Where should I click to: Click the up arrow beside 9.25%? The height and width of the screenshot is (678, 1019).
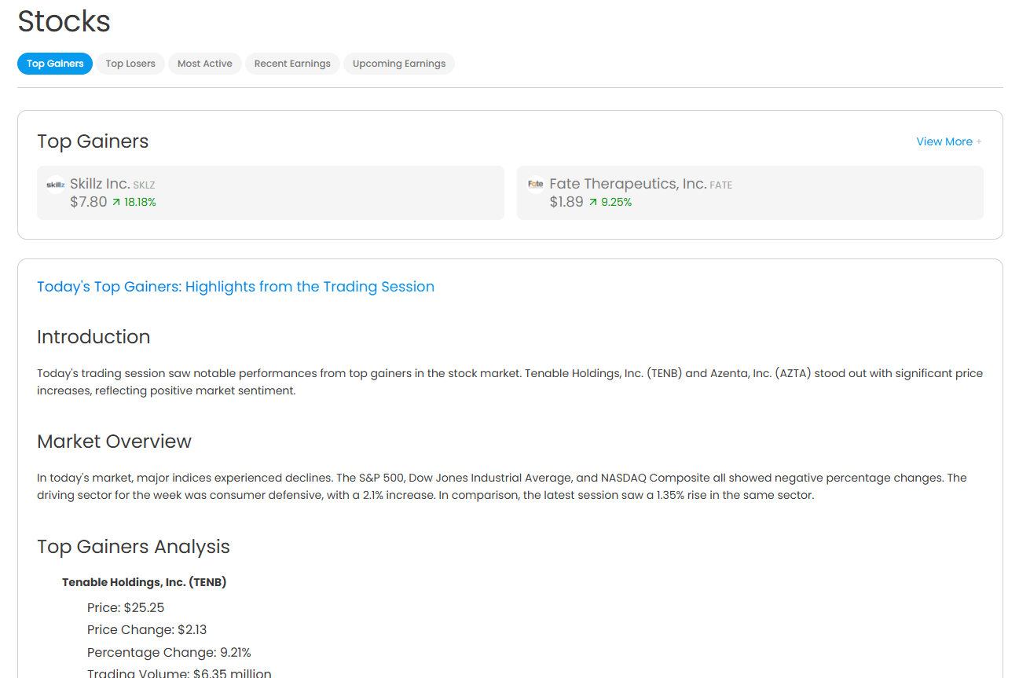click(593, 203)
